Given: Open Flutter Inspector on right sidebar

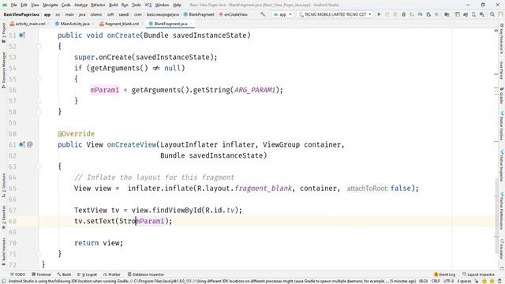Looking at the screenshot, I should click(502, 165).
